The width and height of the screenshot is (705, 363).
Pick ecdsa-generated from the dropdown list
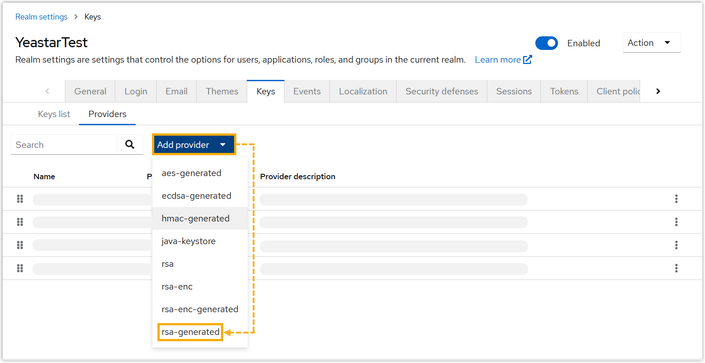tap(196, 196)
